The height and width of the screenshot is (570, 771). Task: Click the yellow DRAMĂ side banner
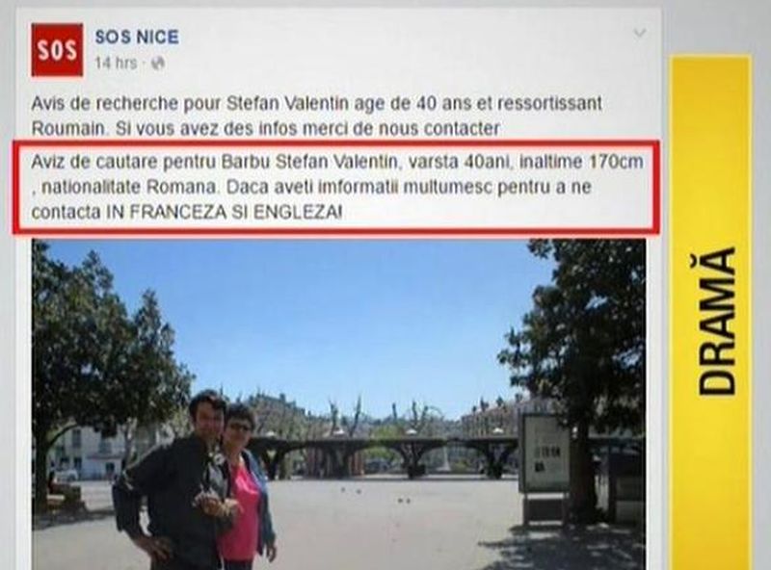coord(711,313)
